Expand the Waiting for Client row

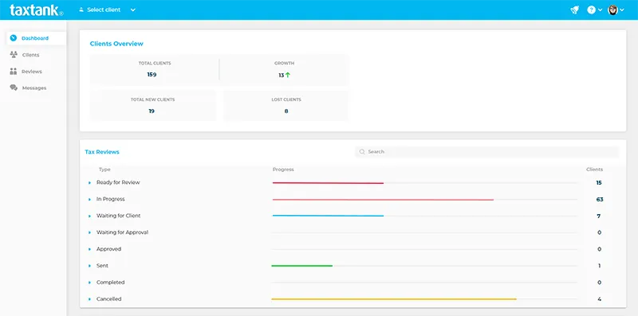pos(89,216)
